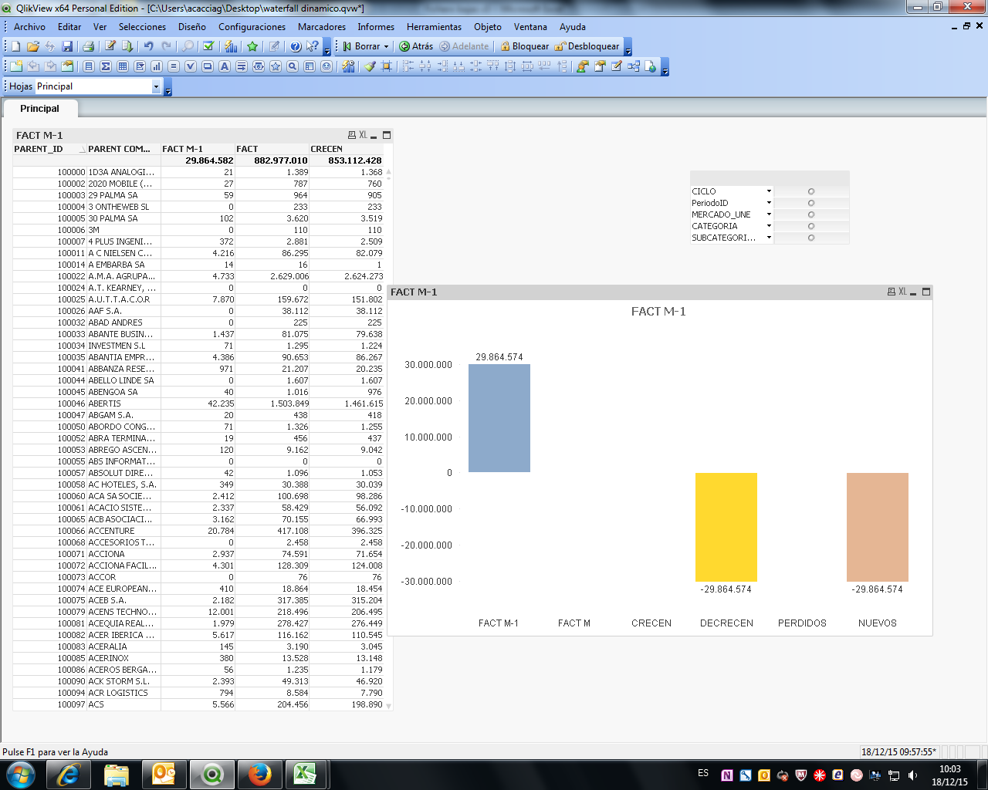Open the Marcadores menu
The width and height of the screenshot is (988, 790).
322,26
